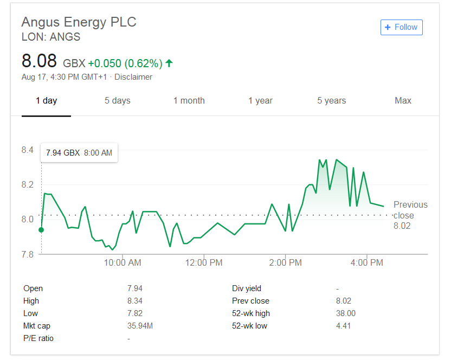
Task: Click the High label in stats table
Action: [31, 301]
